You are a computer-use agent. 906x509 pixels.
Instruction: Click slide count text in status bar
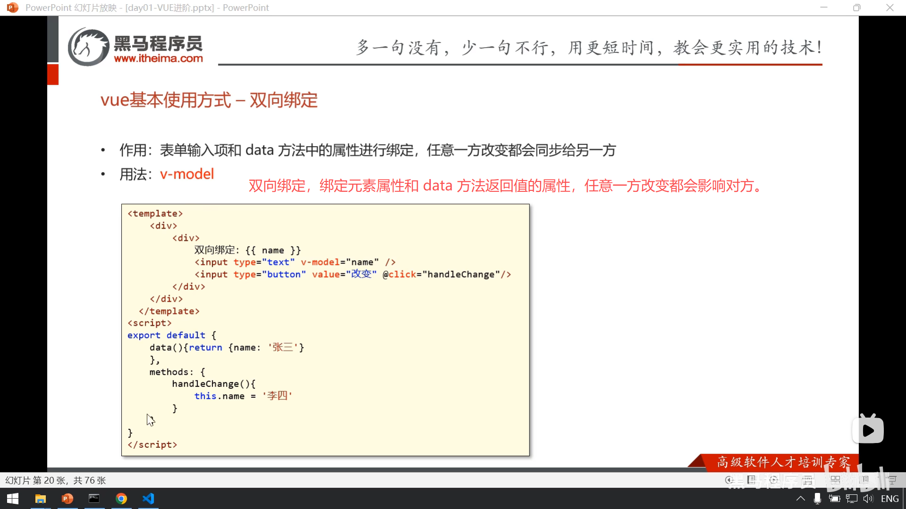[55, 480]
